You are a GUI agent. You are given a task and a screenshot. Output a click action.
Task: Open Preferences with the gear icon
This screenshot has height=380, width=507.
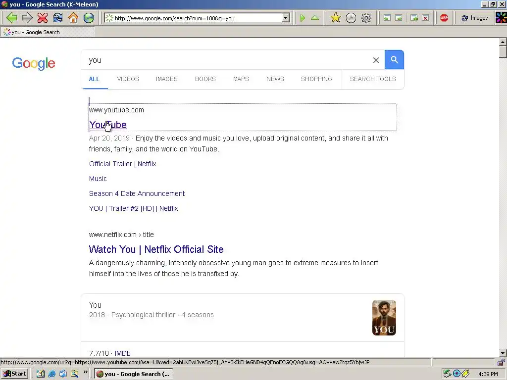pos(366,18)
